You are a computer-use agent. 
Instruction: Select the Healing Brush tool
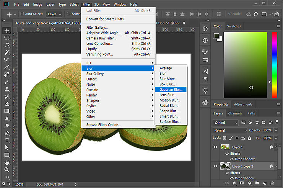pyautogui.click(x=7, y=75)
